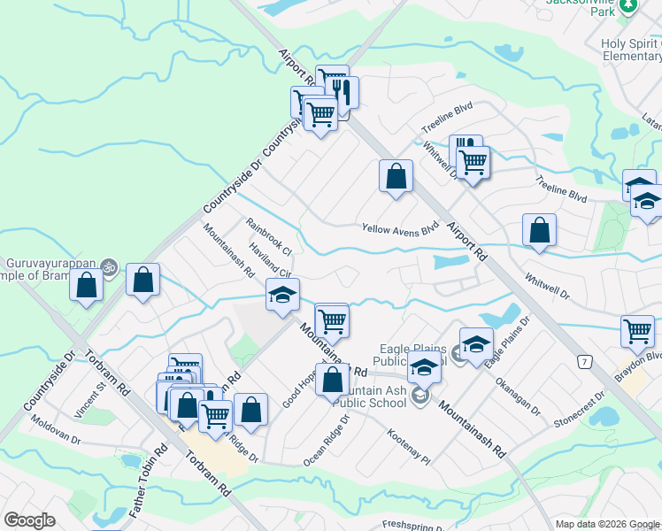Open the shopping cart marker near Braydon Blvd
662x531 pixels.
coord(637,332)
